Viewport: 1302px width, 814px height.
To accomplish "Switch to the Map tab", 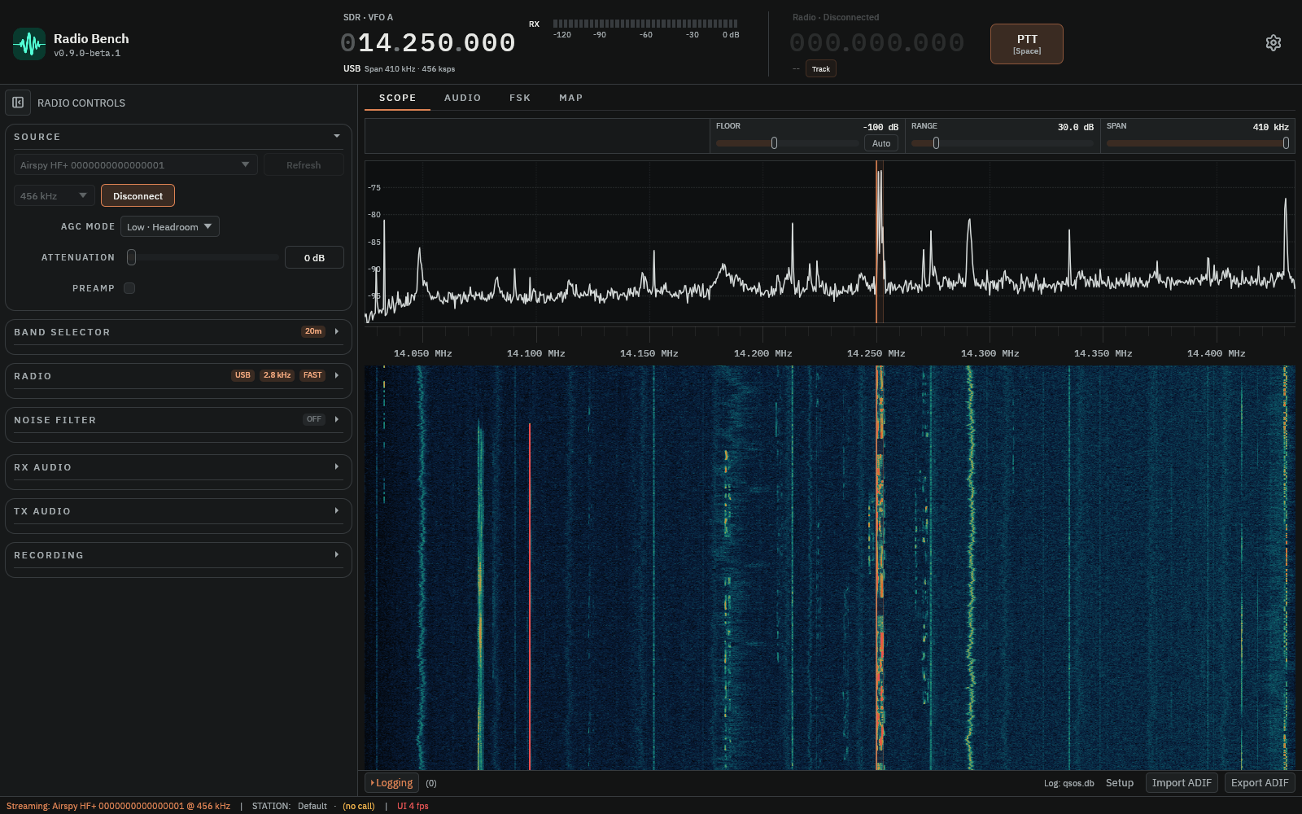I will click(570, 98).
